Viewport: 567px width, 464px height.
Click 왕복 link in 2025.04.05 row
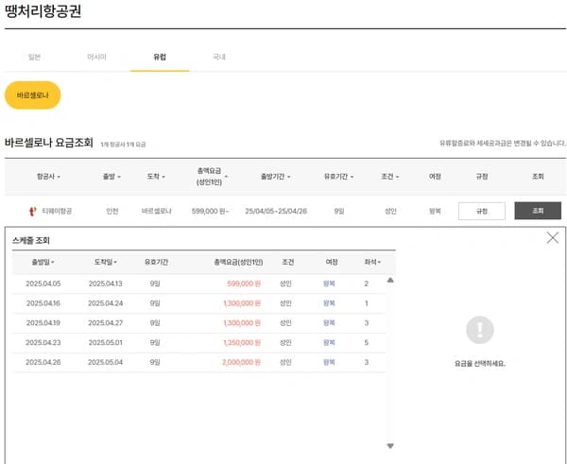coord(329,284)
